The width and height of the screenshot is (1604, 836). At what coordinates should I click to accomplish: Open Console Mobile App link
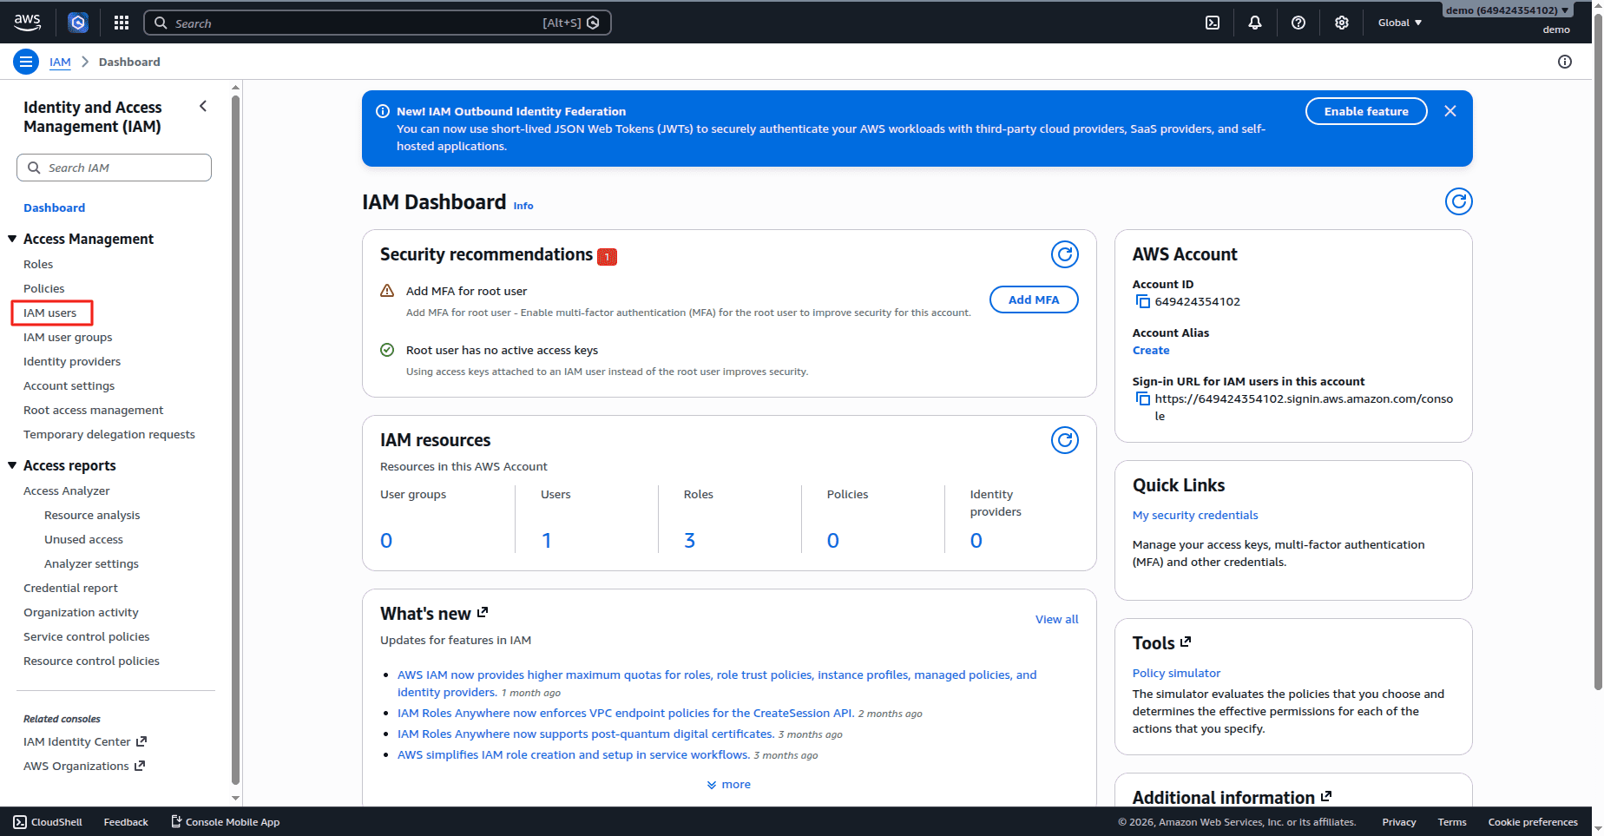tap(225, 822)
